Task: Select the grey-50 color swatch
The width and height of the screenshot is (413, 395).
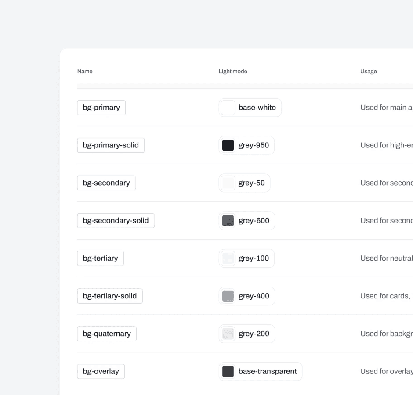Action: click(228, 183)
